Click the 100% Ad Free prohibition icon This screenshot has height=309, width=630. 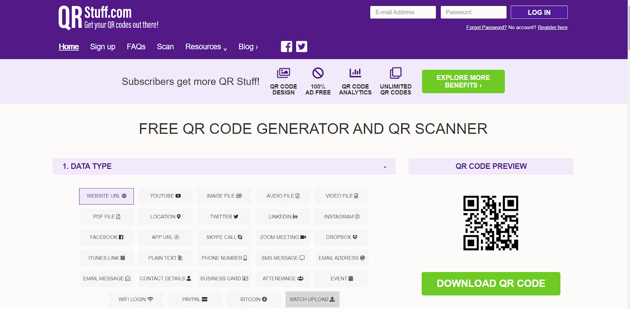coord(318,73)
